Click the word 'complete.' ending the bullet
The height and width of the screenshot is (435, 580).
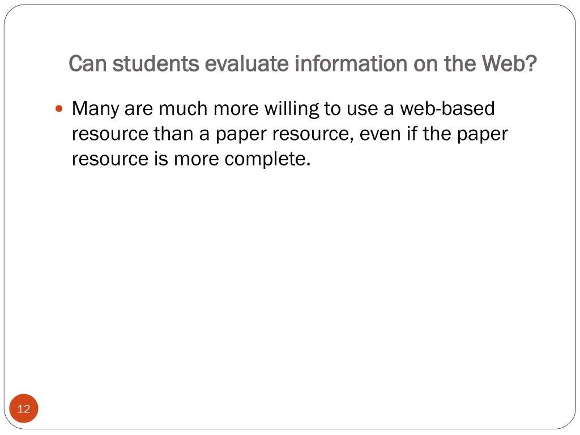pos(267,159)
